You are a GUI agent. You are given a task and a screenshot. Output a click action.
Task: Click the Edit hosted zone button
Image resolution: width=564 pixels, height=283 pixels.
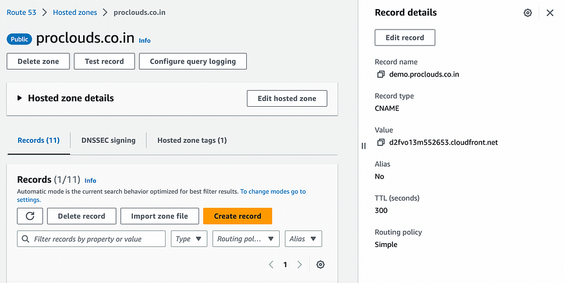[287, 98]
